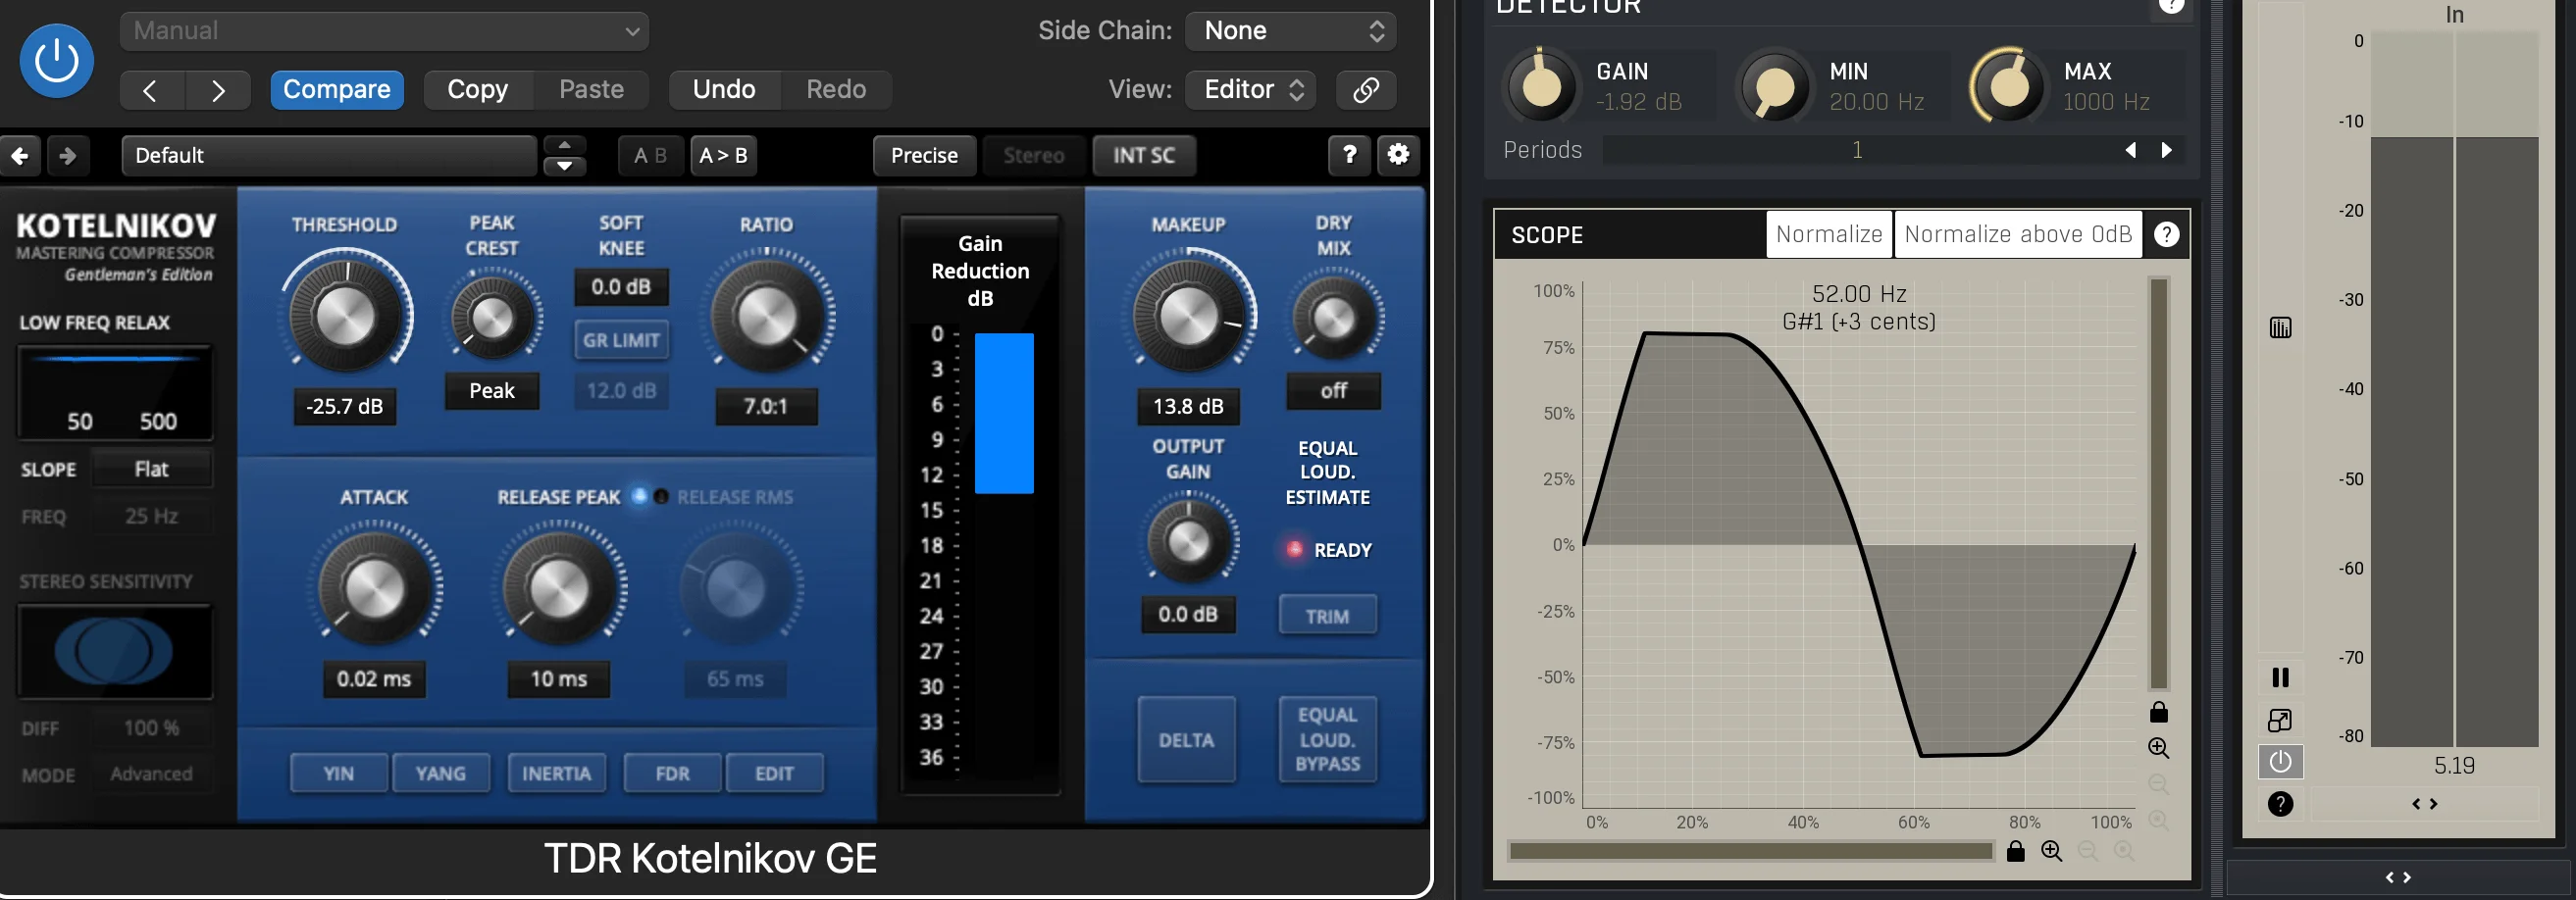Click the Normalize above 0dB button
This screenshot has height=900, width=2576.
[x=2017, y=234]
